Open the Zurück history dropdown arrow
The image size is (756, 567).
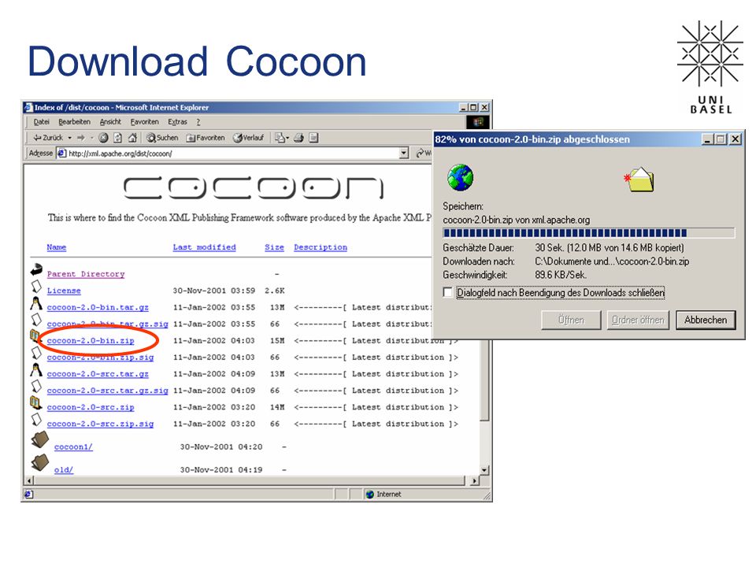pos(69,138)
